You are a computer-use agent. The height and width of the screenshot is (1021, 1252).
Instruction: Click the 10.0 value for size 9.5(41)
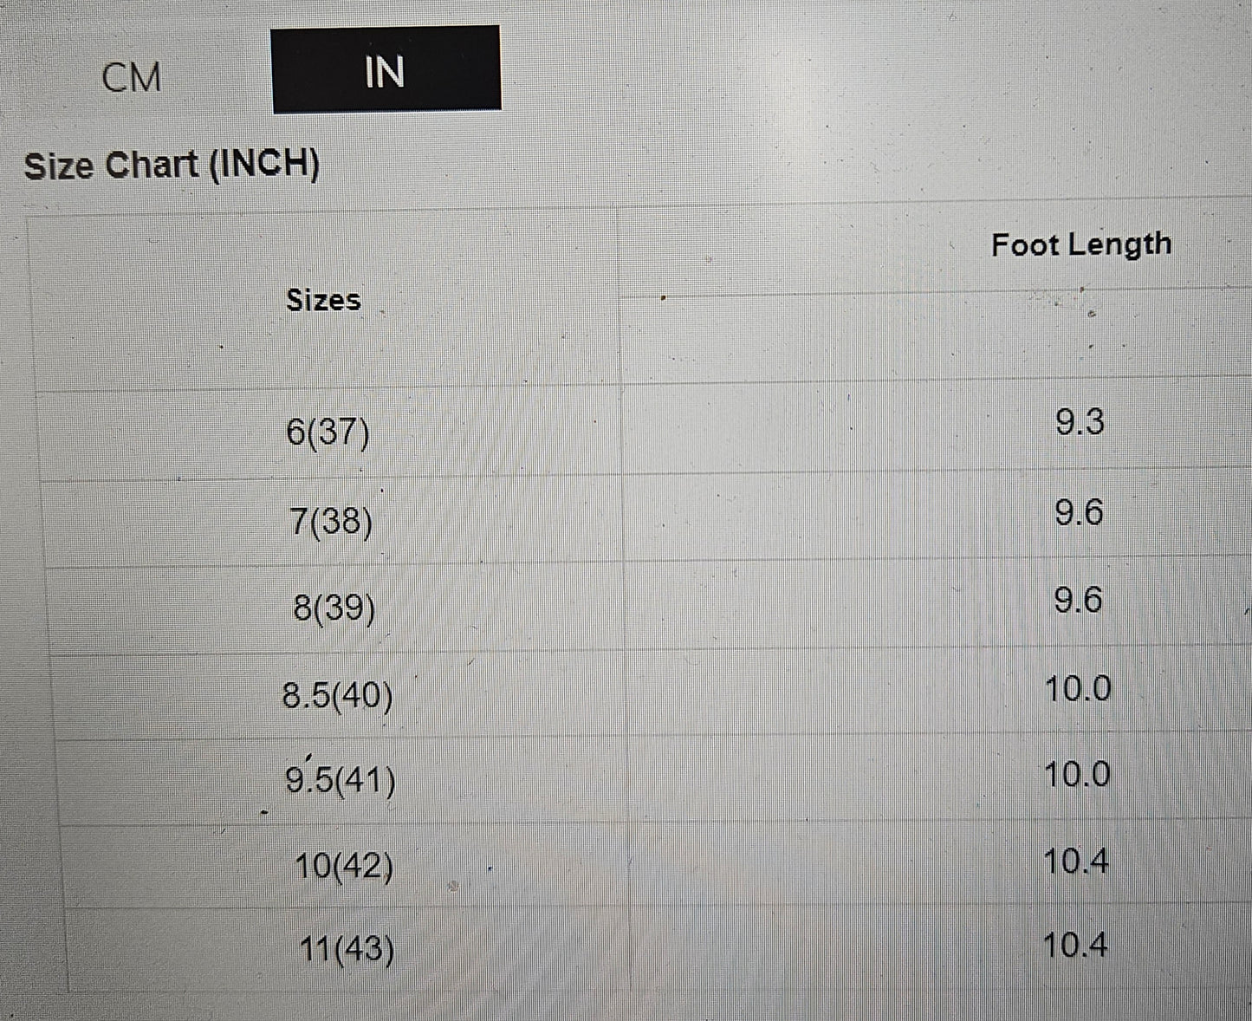click(1076, 774)
